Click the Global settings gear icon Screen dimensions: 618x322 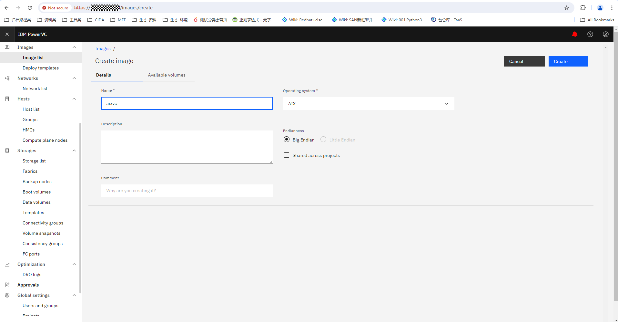pos(7,295)
